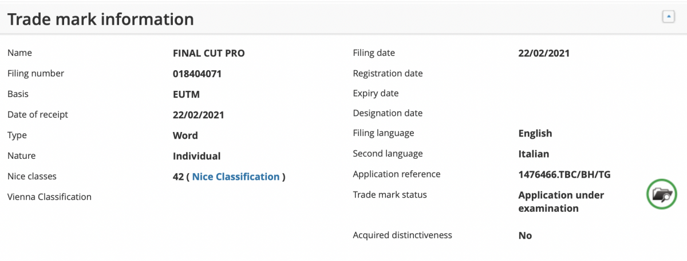Select the name value FINAL CUT PRO

tap(208, 53)
